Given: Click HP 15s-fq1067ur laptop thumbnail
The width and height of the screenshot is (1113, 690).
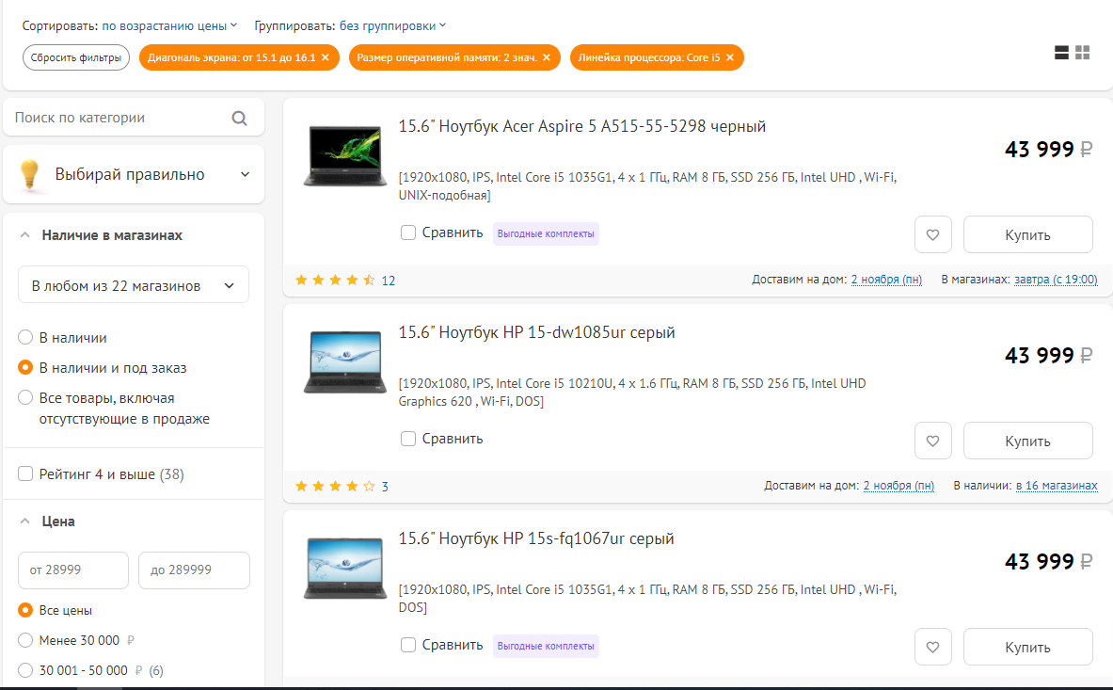Looking at the screenshot, I should (x=345, y=568).
